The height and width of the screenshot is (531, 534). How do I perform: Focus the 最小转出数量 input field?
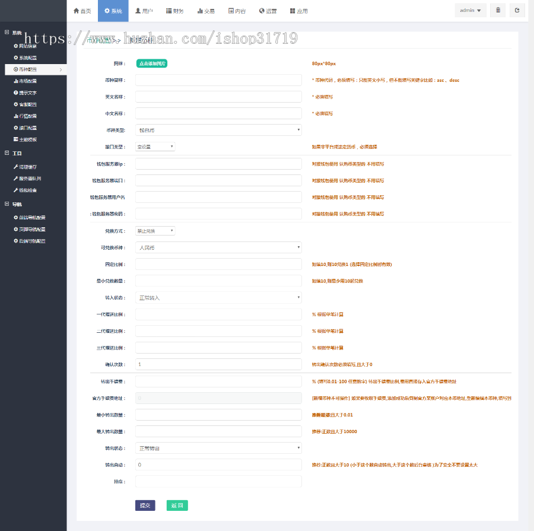pyautogui.click(x=218, y=415)
